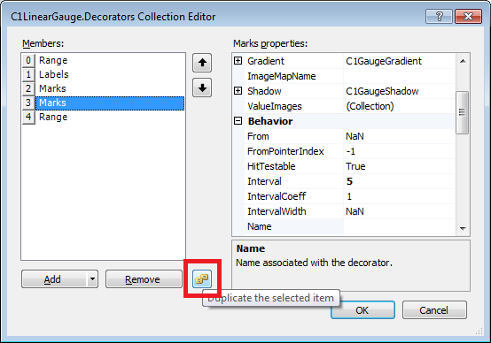Edit the Interval value 5
491x343 pixels.
point(399,181)
